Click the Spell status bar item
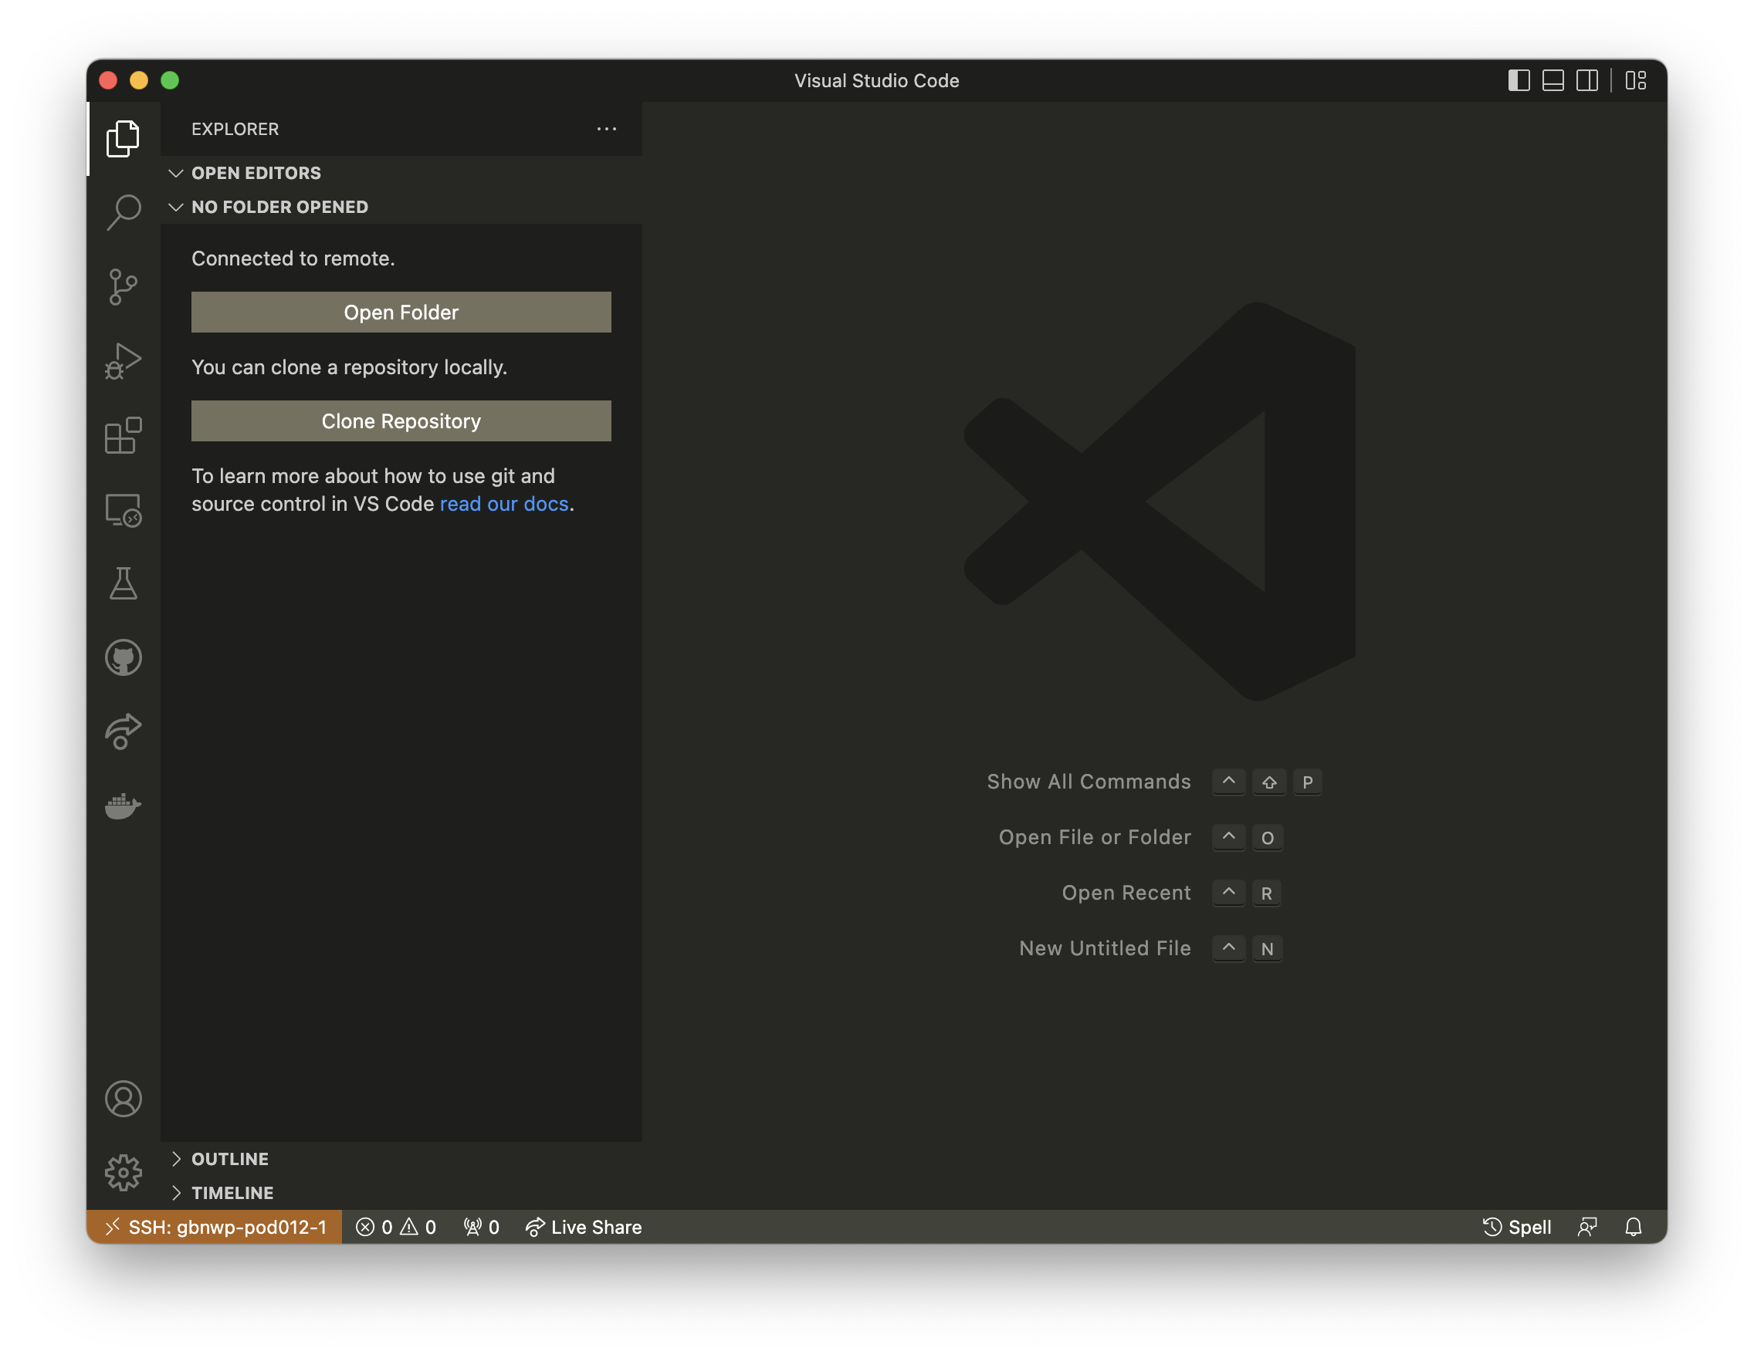Viewport: 1754px width, 1358px height. (1516, 1226)
